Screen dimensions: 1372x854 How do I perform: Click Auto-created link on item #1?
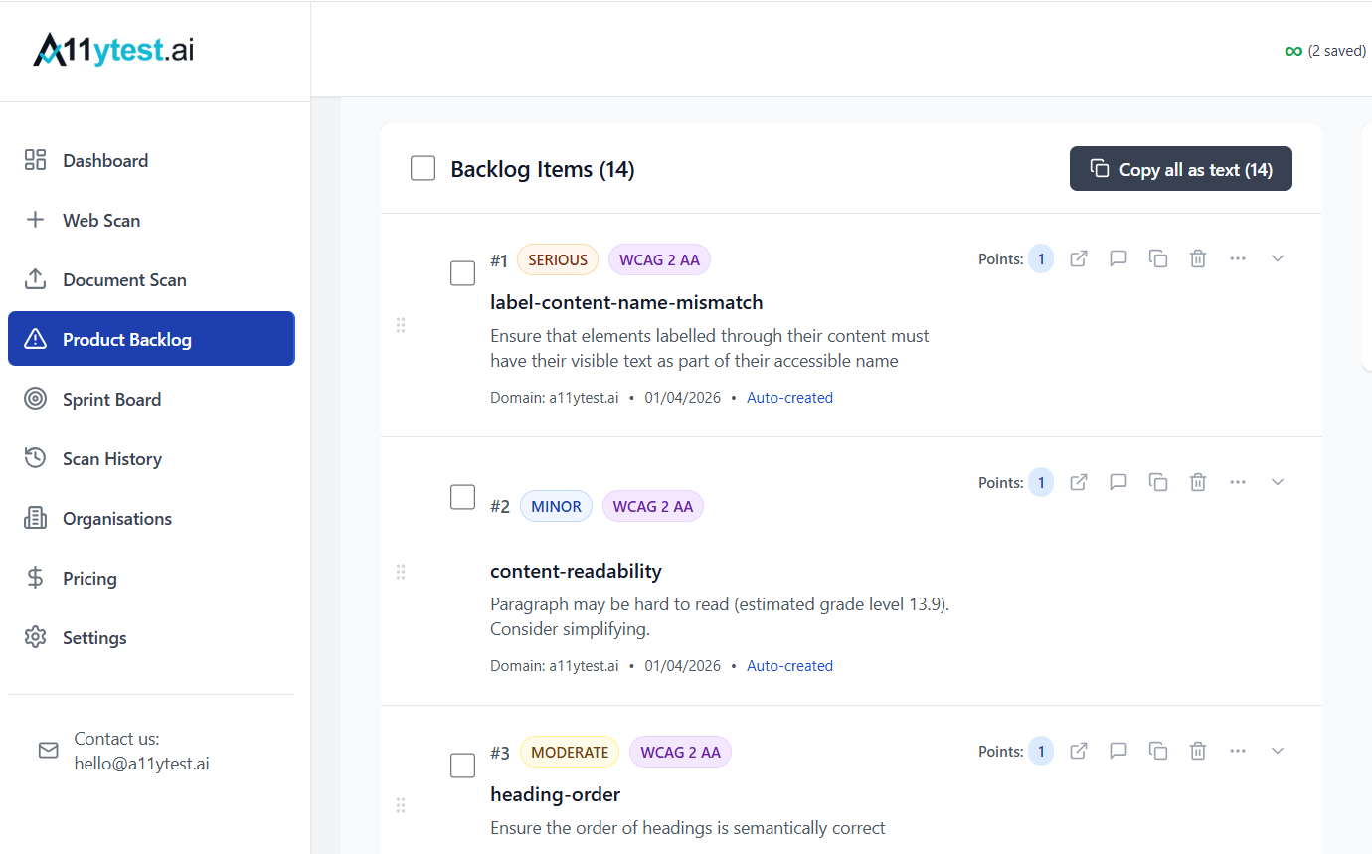pyautogui.click(x=789, y=398)
